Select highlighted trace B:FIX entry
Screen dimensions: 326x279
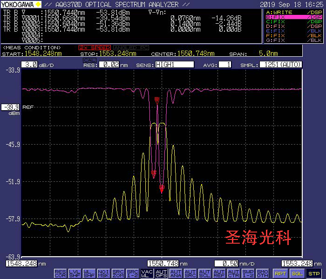click(x=293, y=17)
